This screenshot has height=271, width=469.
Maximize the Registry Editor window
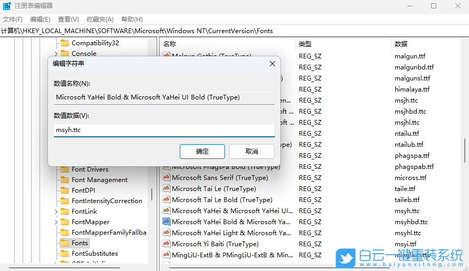434,6
